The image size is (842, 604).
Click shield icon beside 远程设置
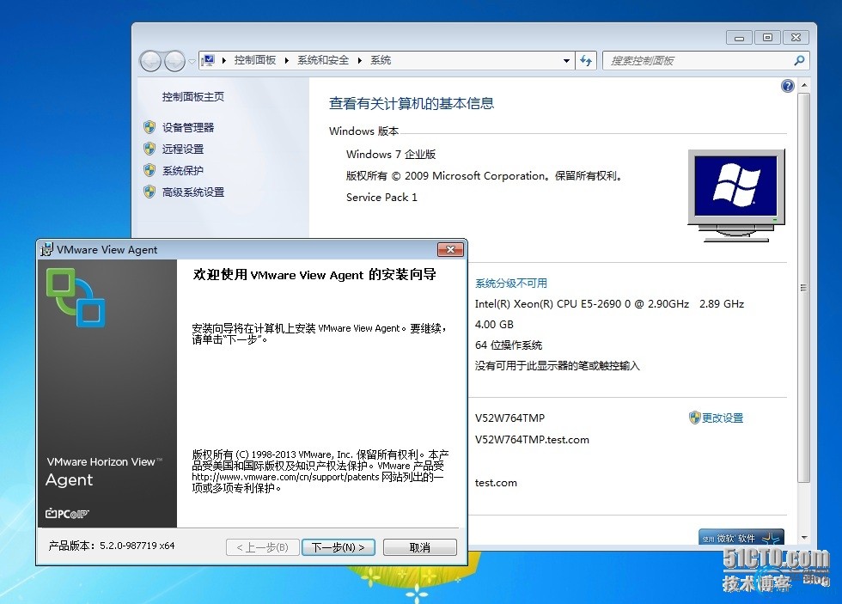(x=149, y=149)
